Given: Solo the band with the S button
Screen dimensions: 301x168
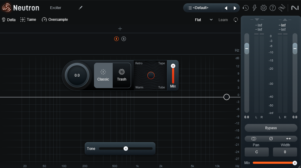Looking at the screenshot, I should (x=124, y=39).
